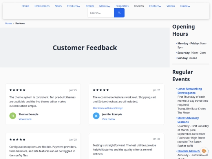Click the Thomas Example name
Viewport: 212px width, 159px height.
pyautogui.click(x=28, y=114)
